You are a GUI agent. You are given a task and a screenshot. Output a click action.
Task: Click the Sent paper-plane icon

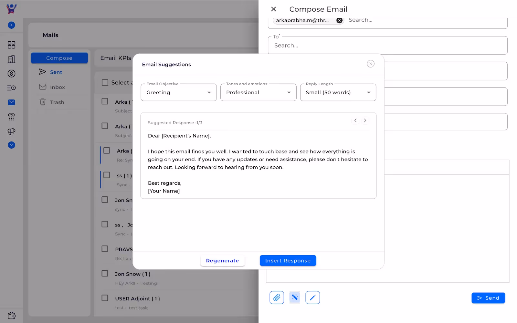[43, 72]
